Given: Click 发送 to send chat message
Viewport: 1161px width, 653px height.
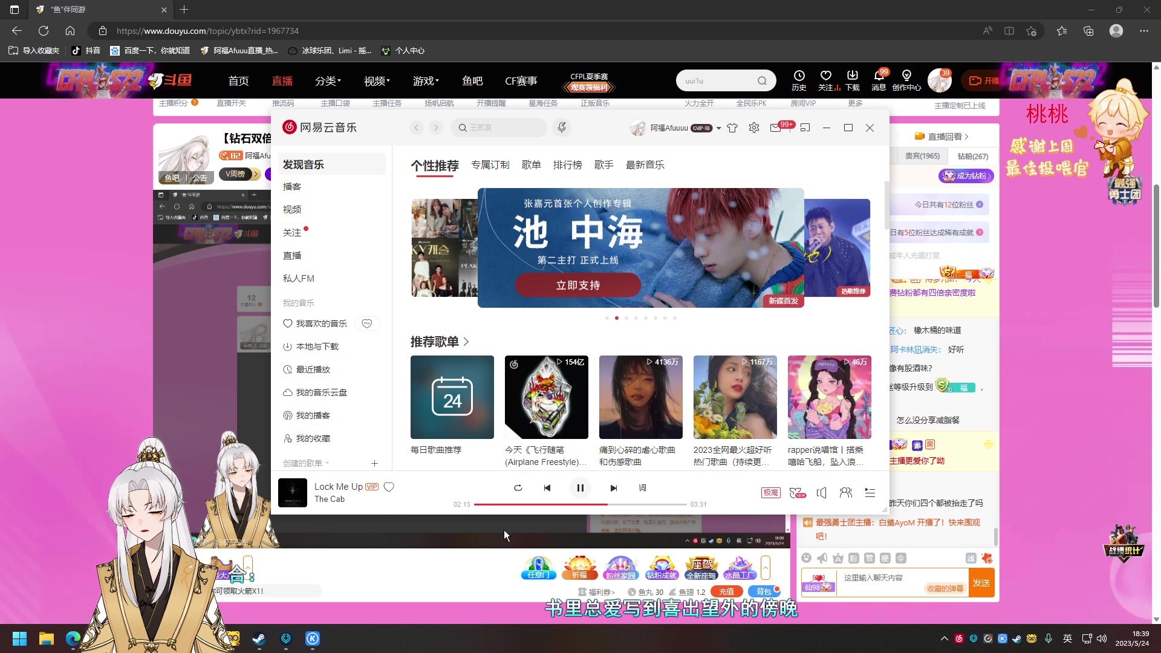Looking at the screenshot, I should [981, 583].
